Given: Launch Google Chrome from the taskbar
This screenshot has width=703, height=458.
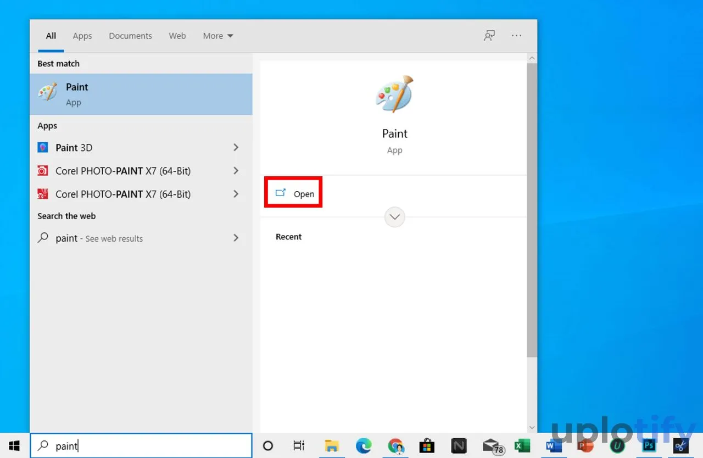Looking at the screenshot, I should click(x=395, y=446).
